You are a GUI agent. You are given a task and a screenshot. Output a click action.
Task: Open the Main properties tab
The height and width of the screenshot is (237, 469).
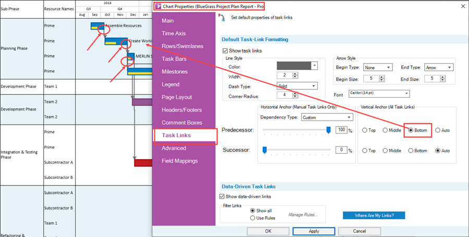pos(167,21)
